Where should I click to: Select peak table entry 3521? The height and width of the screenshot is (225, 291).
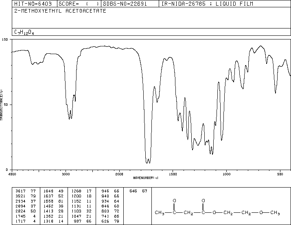(20, 196)
